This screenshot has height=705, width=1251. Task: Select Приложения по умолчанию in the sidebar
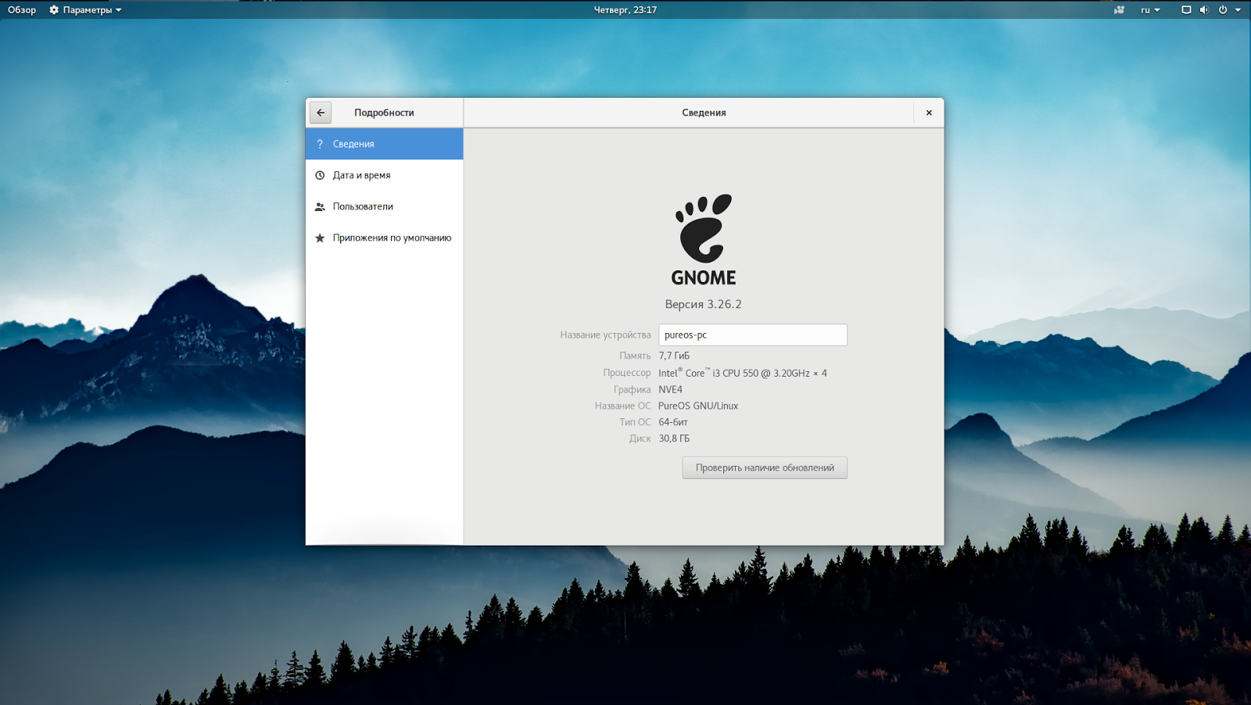point(385,238)
